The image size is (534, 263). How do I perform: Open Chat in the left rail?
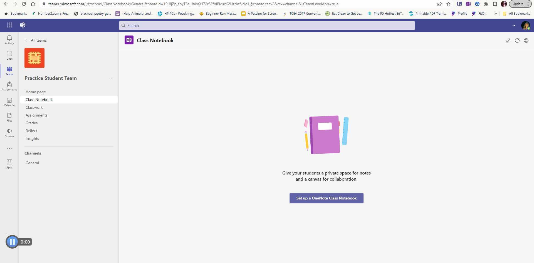(x=9, y=55)
